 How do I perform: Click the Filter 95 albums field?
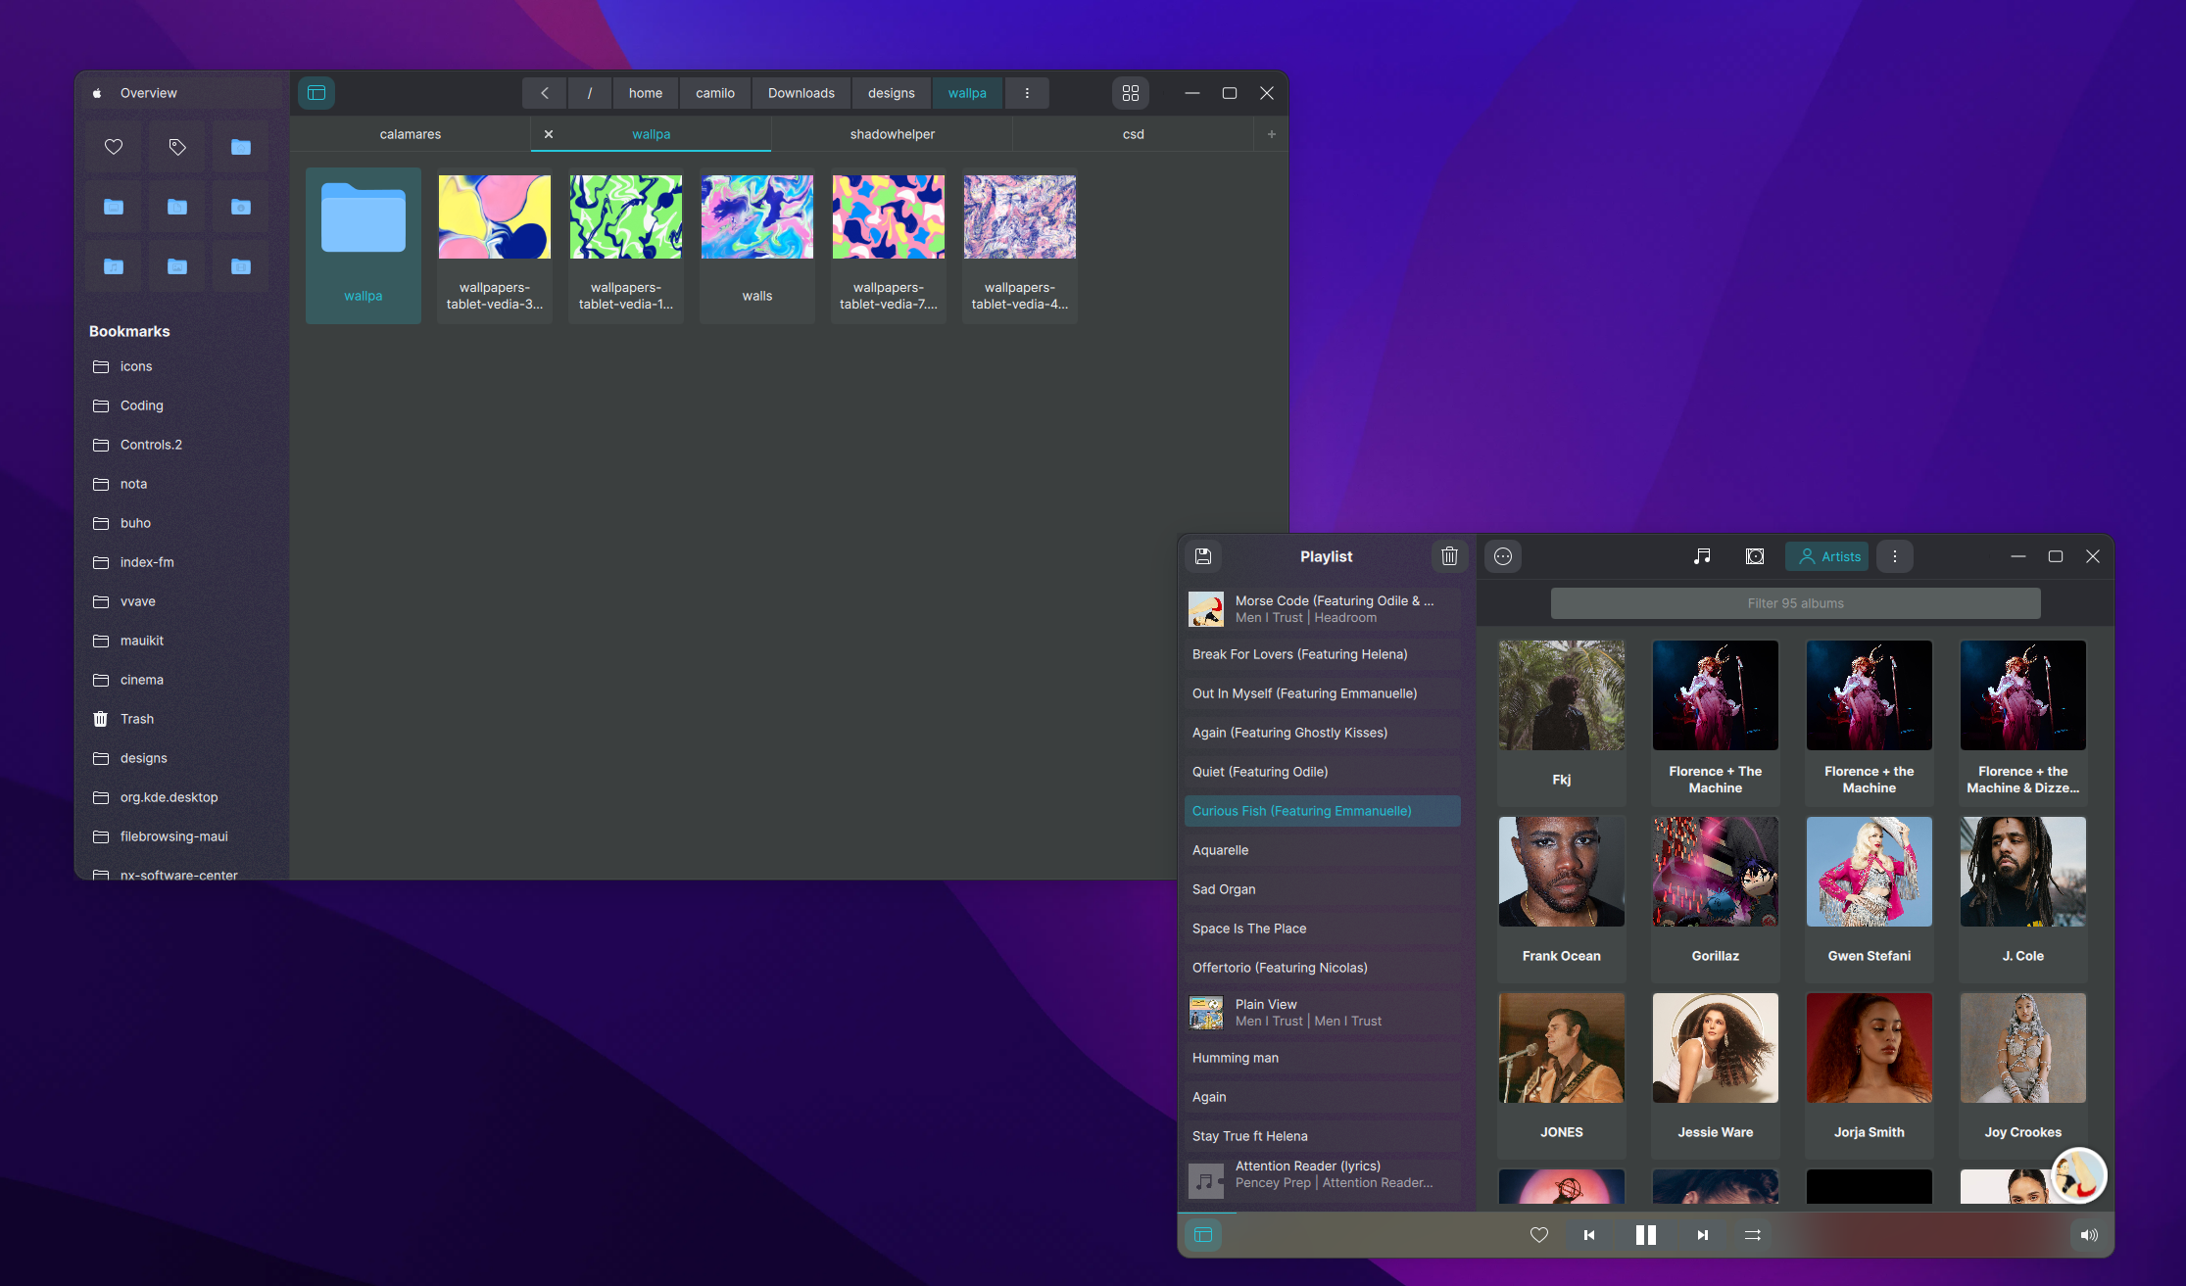tap(1795, 603)
